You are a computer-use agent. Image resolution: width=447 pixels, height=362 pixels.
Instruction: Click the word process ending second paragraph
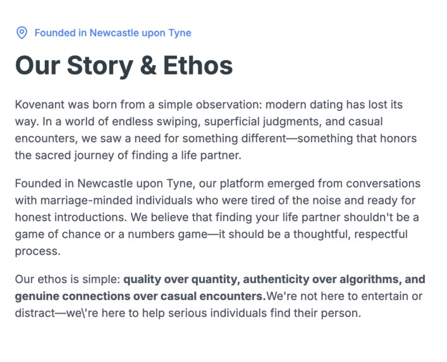point(37,251)
